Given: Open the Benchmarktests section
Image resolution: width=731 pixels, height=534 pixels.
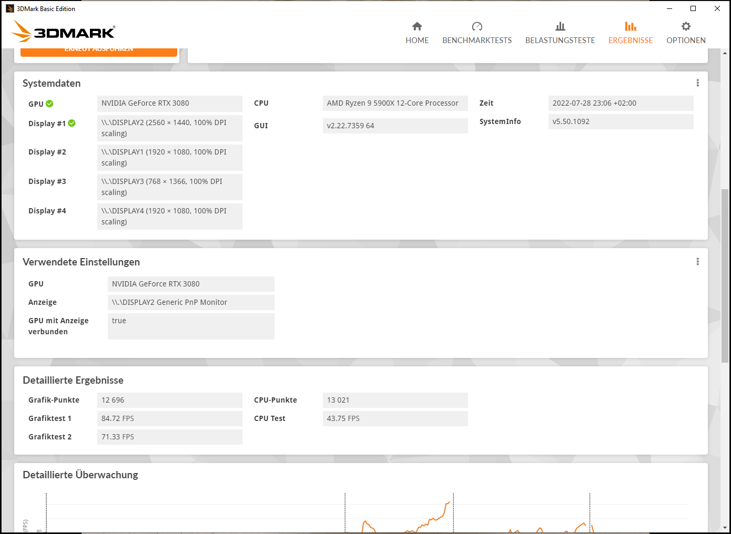Looking at the screenshot, I should [477, 33].
